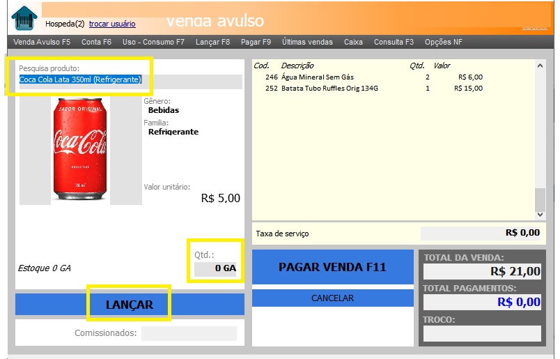The width and height of the screenshot is (560, 359).
Task: Open Opções NF menu
Action: pos(443,42)
